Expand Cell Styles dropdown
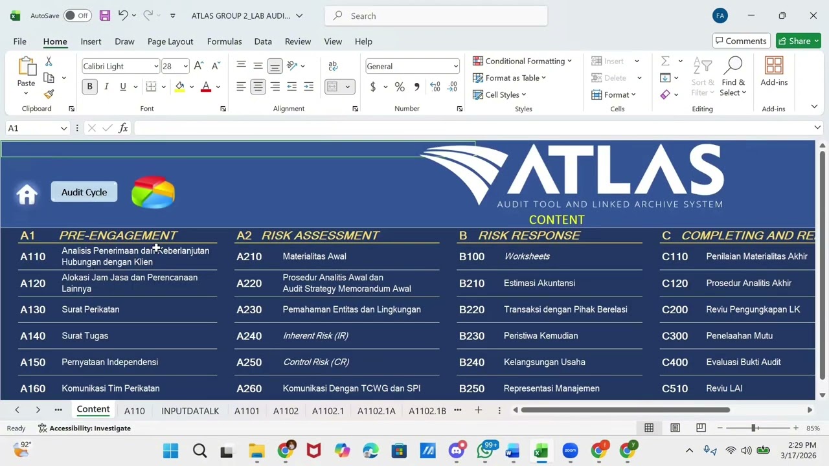 coord(499,94)
